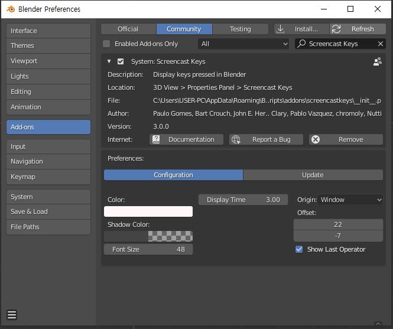Image resolution: width=393 pixels, height=329 pixels.
Task: Click the Version 3.0.0 text
Action: pyautogui.click(x=161, y=126)
